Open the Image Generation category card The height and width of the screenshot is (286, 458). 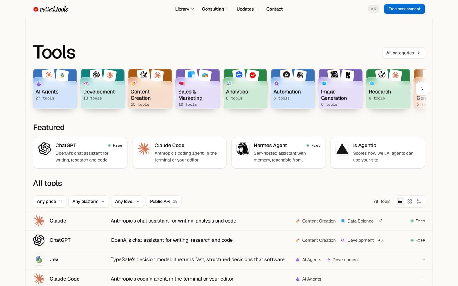pyautogui.click(x=341, y=89)
